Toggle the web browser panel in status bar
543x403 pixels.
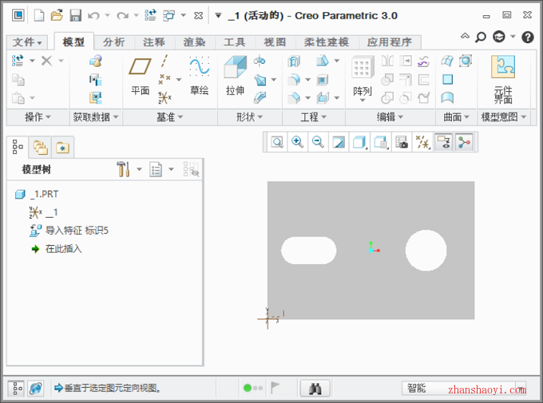(x=36, y=388)
